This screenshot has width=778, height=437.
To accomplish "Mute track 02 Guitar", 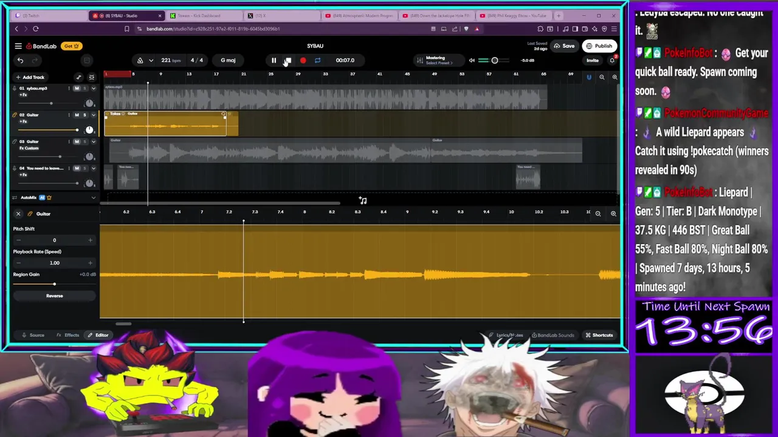I will (77, 115).
